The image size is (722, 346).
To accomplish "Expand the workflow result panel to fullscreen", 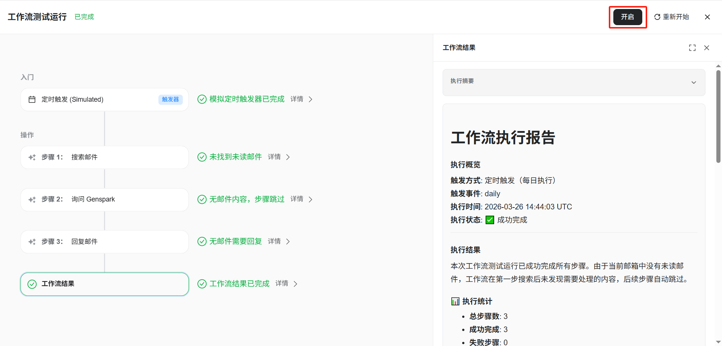I will tap(692, 48).
